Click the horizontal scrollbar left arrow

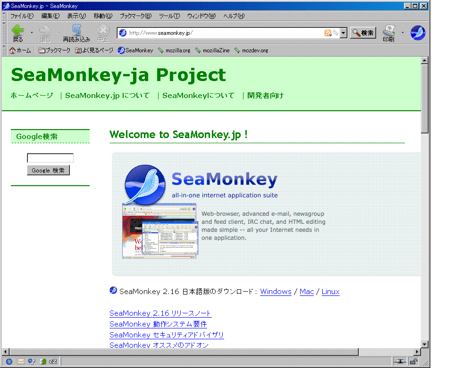6,352
